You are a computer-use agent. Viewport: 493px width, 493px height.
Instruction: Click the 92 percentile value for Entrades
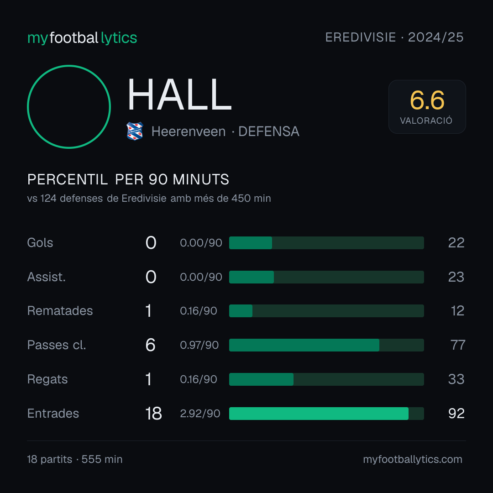456,414
